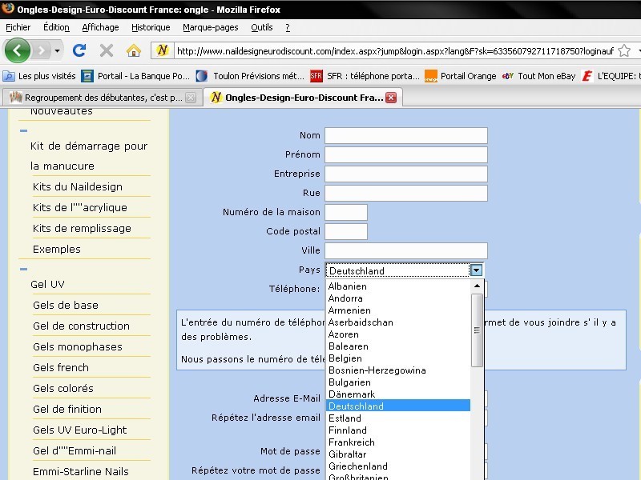The image size is (641, 480).
Task: Open the Gels french sidebar link
Action: click(61, 367)
